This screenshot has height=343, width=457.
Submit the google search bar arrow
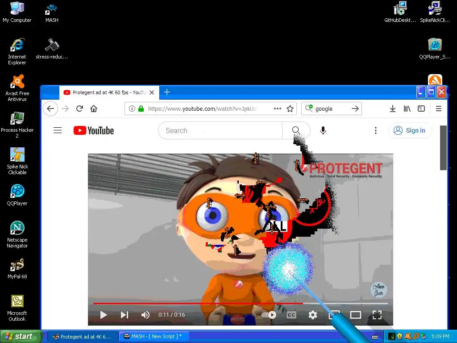[355, 109]
